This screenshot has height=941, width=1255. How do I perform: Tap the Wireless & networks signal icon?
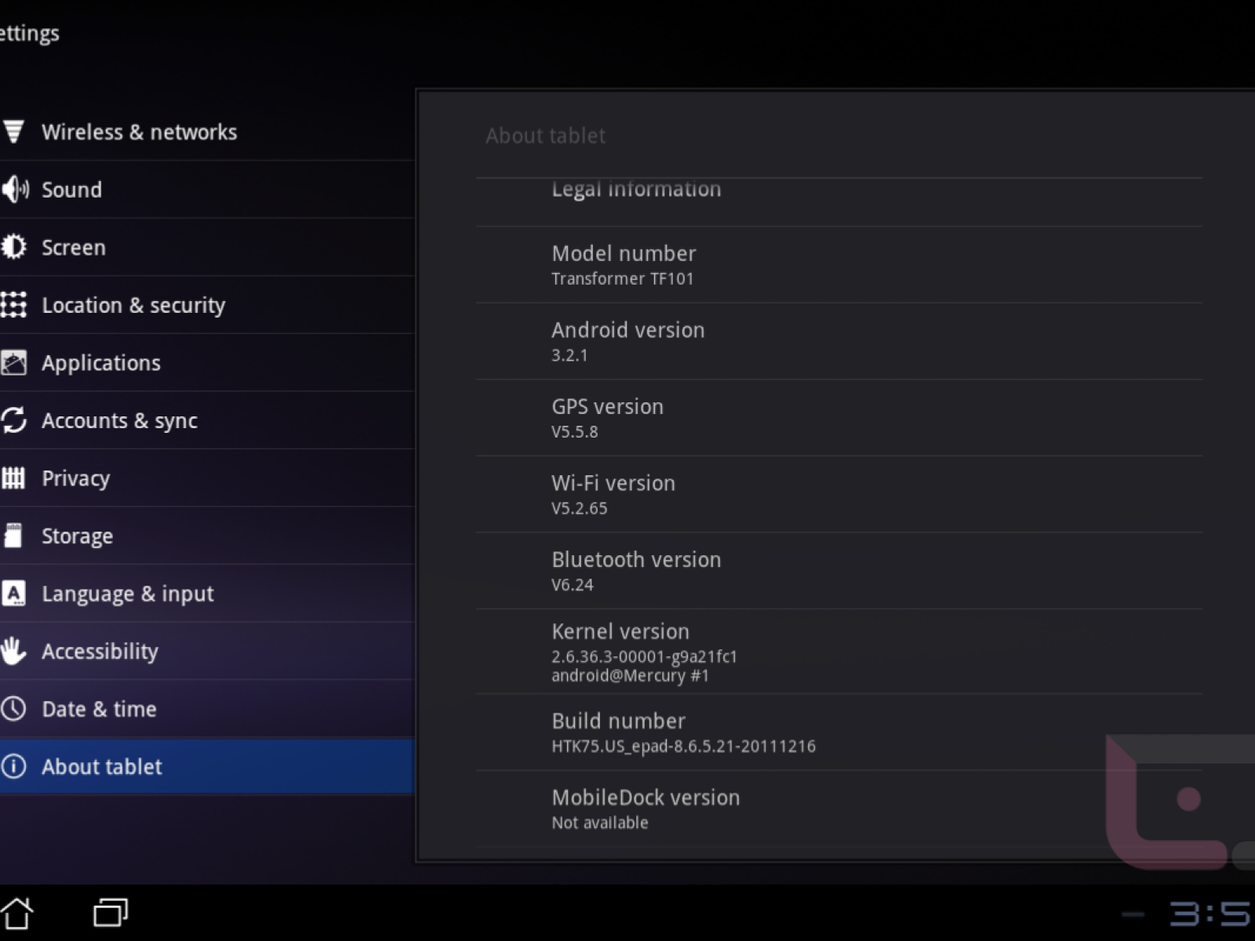pos(13,132)
